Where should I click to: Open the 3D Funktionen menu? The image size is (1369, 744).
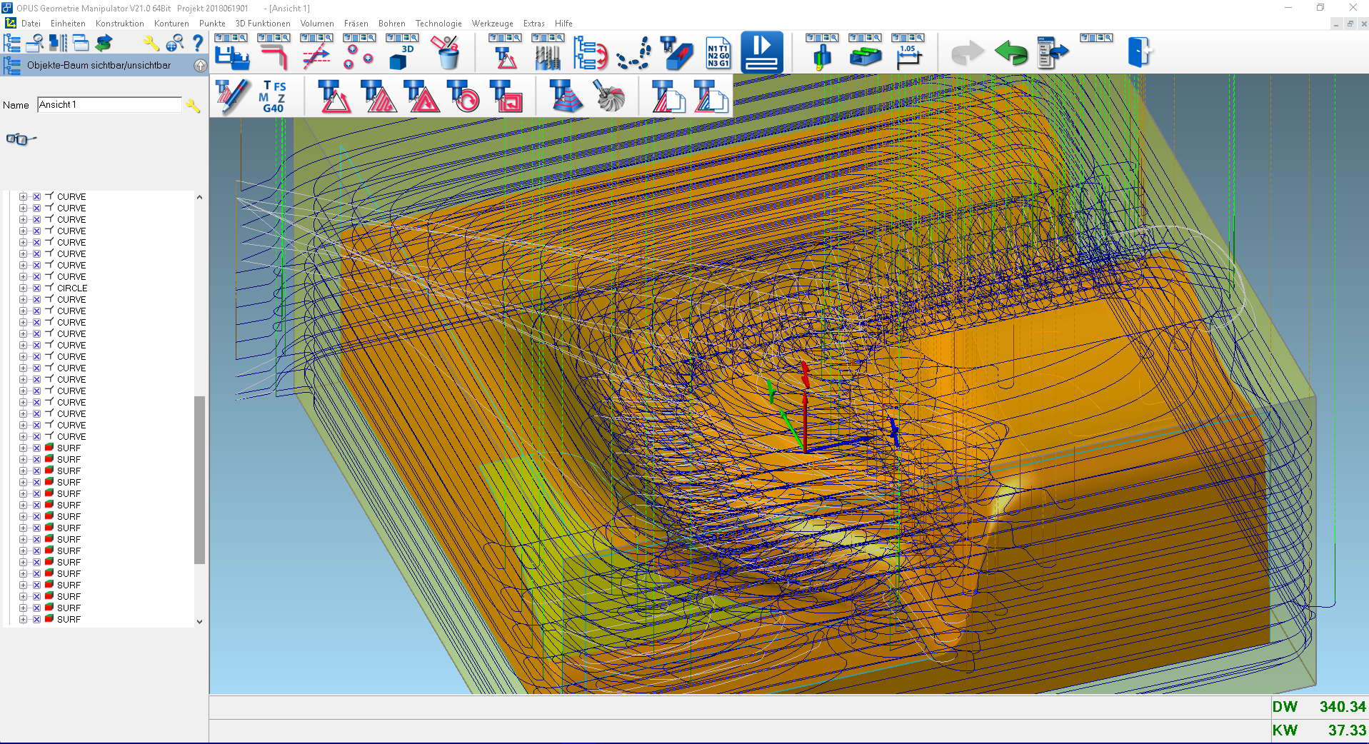click(x=263, y=24)
